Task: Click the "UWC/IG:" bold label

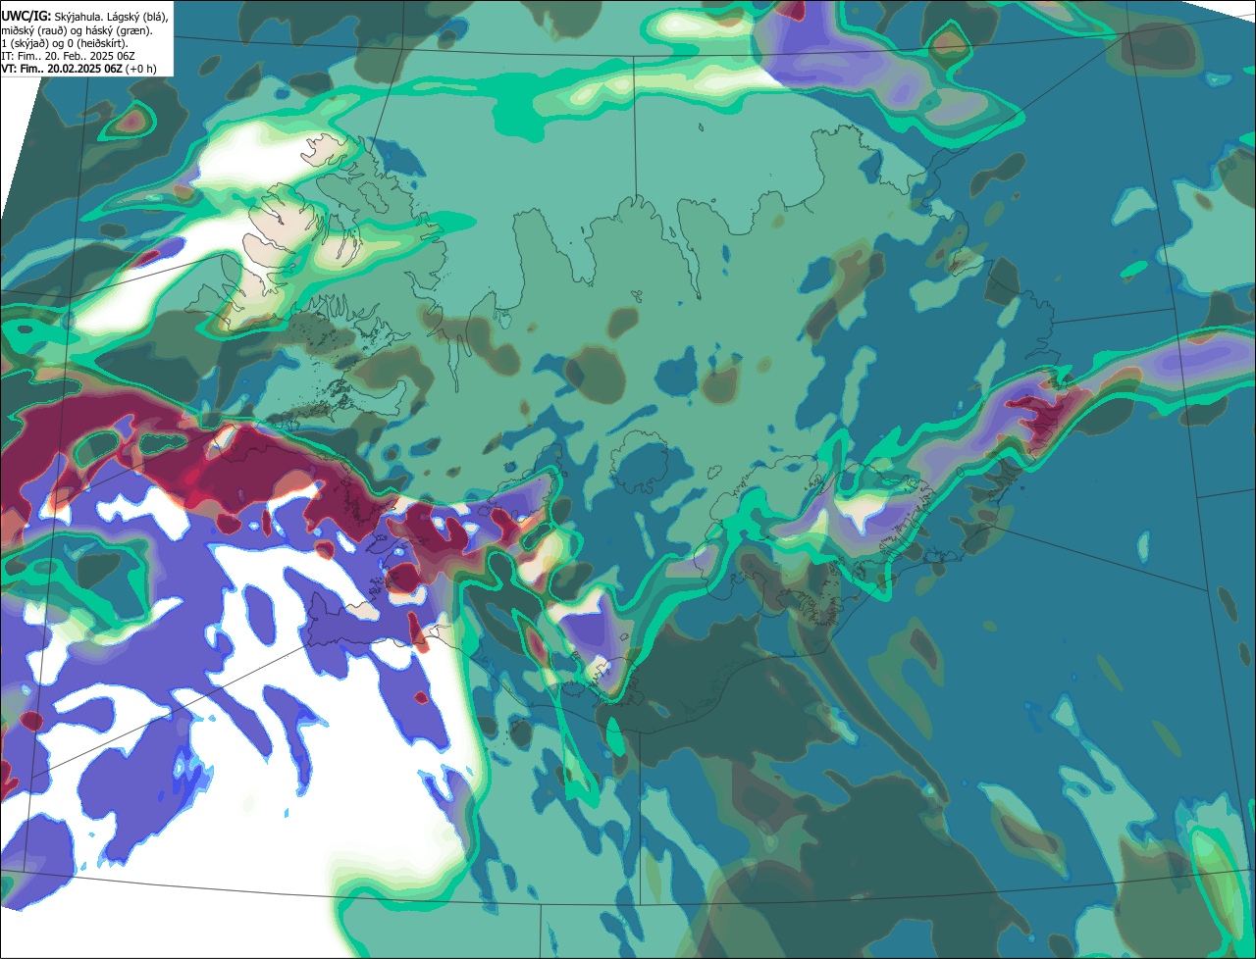Action: tap(26, 17)
